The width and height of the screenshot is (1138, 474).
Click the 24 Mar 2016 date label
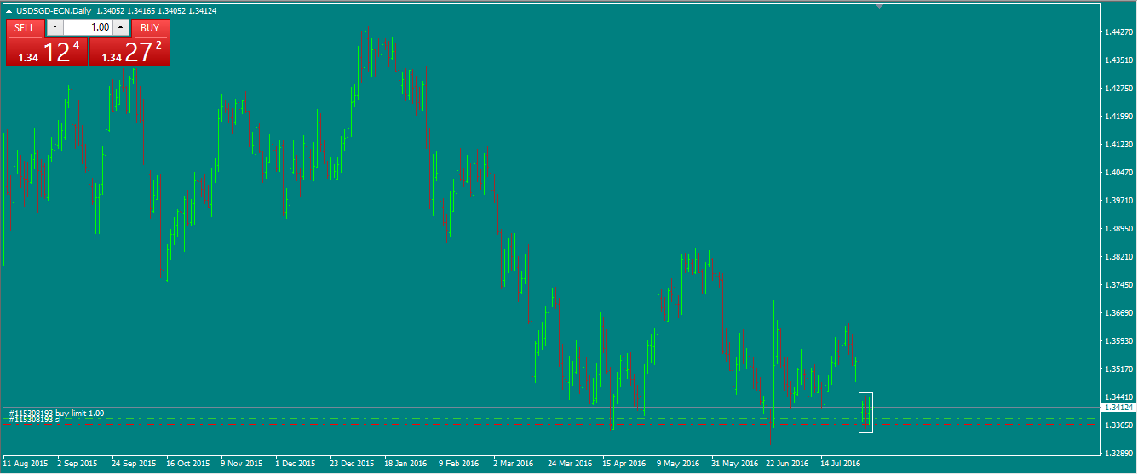coord(570,465)
